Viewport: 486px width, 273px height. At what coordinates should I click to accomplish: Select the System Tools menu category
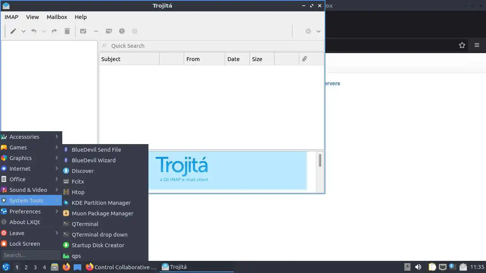31,200
